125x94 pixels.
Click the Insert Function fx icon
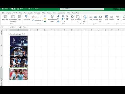point(20,27)
